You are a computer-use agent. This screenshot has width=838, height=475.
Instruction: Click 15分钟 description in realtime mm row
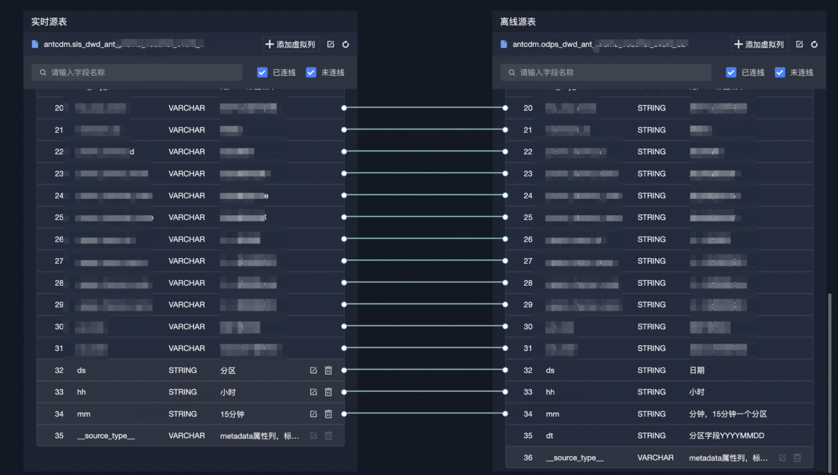click(232, 414)
